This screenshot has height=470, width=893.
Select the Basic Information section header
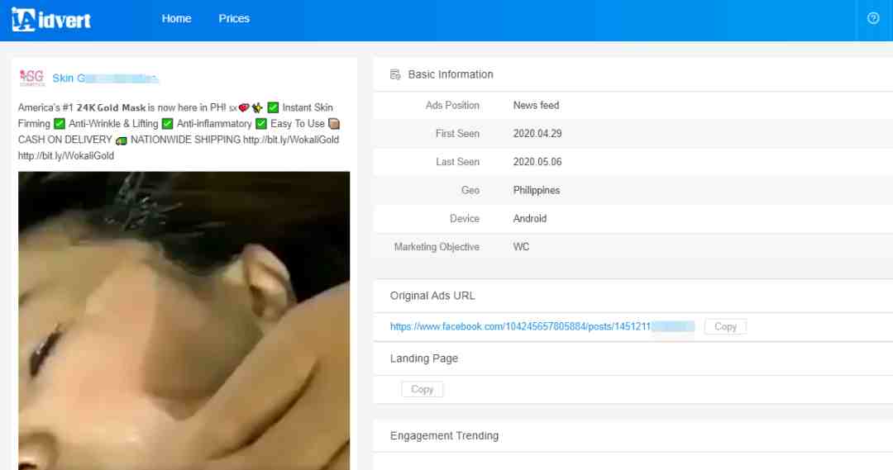(451, 74)
